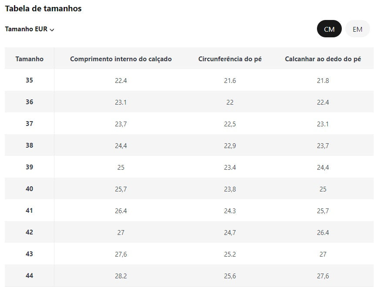Pick size 40 row label
This screenshot has width=374, height=287.
click(x=29, y=189)
